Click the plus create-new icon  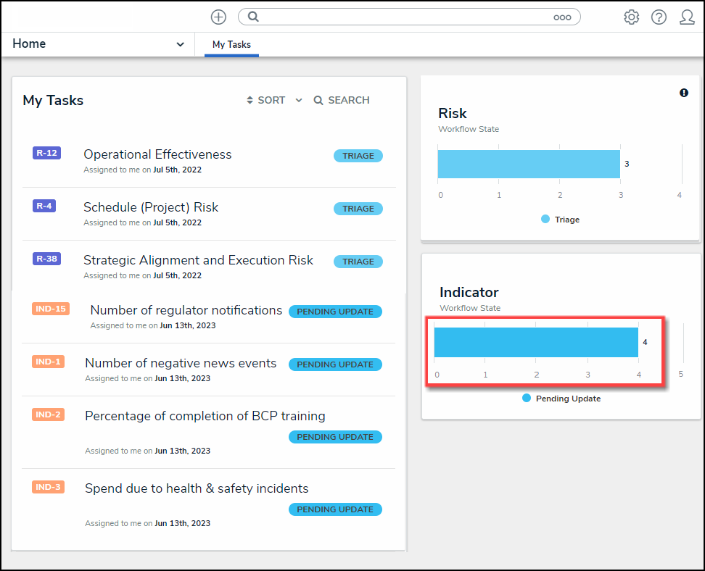click(218, 17)
